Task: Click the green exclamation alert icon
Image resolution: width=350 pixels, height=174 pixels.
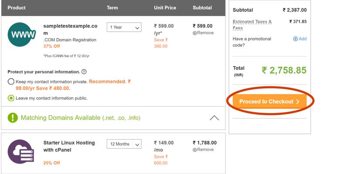Action: 13,117
